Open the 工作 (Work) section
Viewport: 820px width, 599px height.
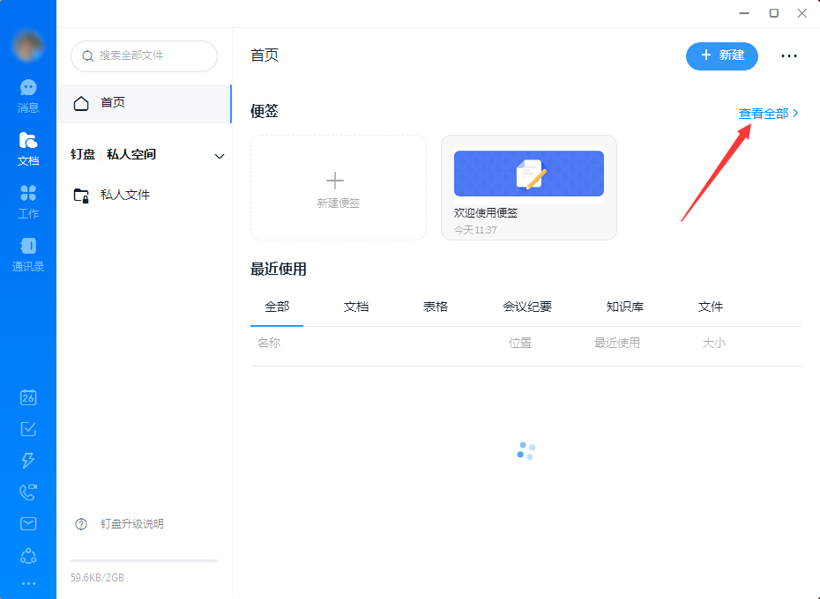click(27, 201)
